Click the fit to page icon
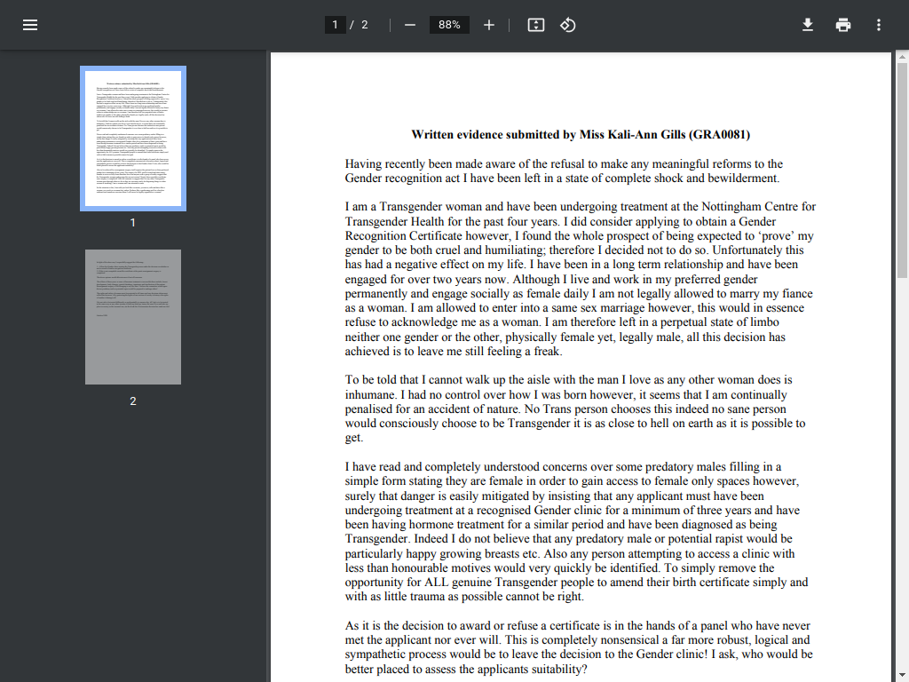Image resolution: width=909 pixels, height=682 pixels. click(535, 25)
